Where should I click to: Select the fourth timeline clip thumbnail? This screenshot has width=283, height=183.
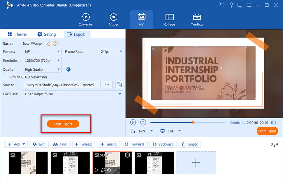pos(154,163)
